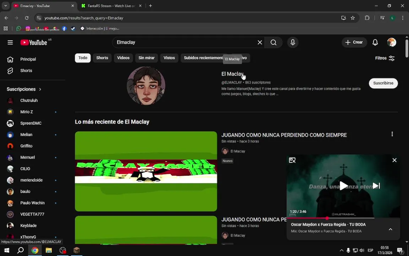
Task: Open Chrome extensions puzzle icon
Action: click(367, 18)
